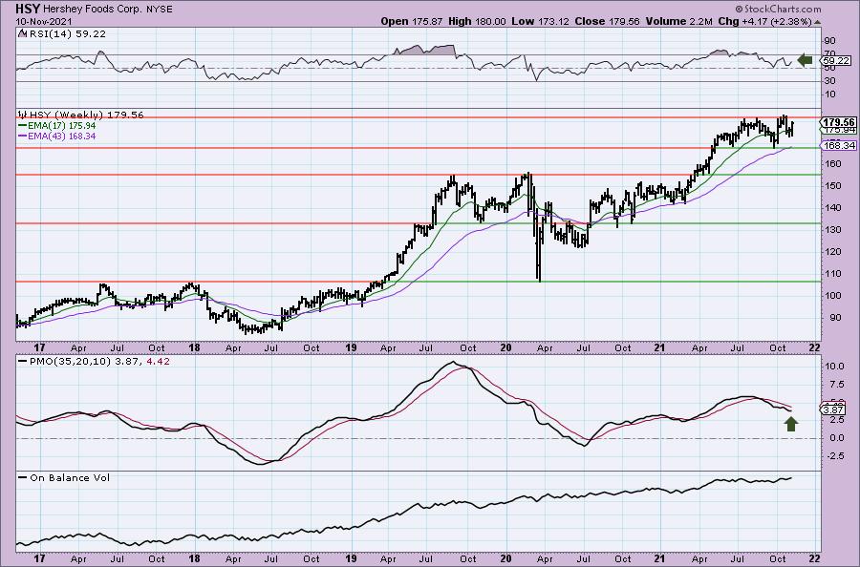This screenshot has width=860, height=567.
Task: Click the purple EMA(43) legend line sample
Action: pyautogui.click(x=23, y=136)
